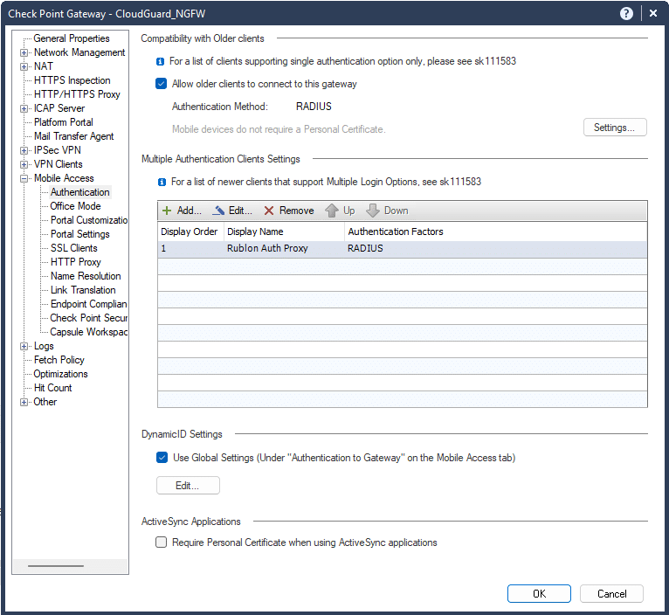Uncheck Allow older clients to connect

coord(161,84)
